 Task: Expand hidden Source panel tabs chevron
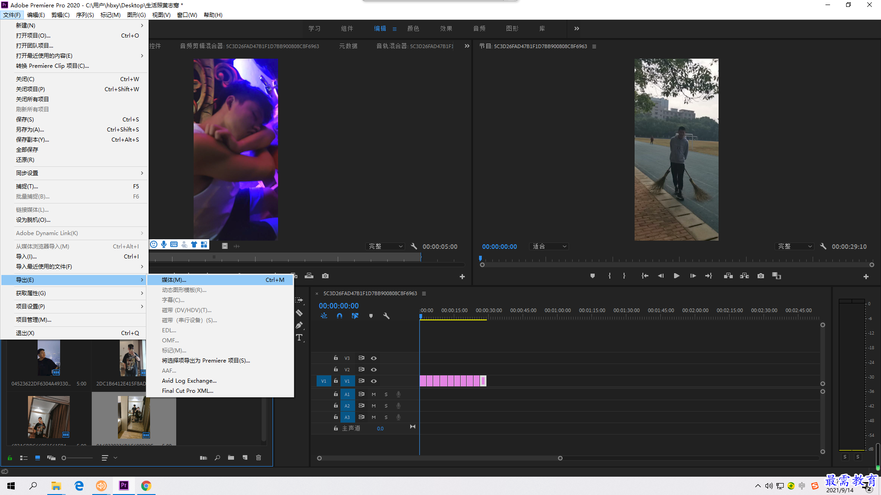[x=467, y=46]
